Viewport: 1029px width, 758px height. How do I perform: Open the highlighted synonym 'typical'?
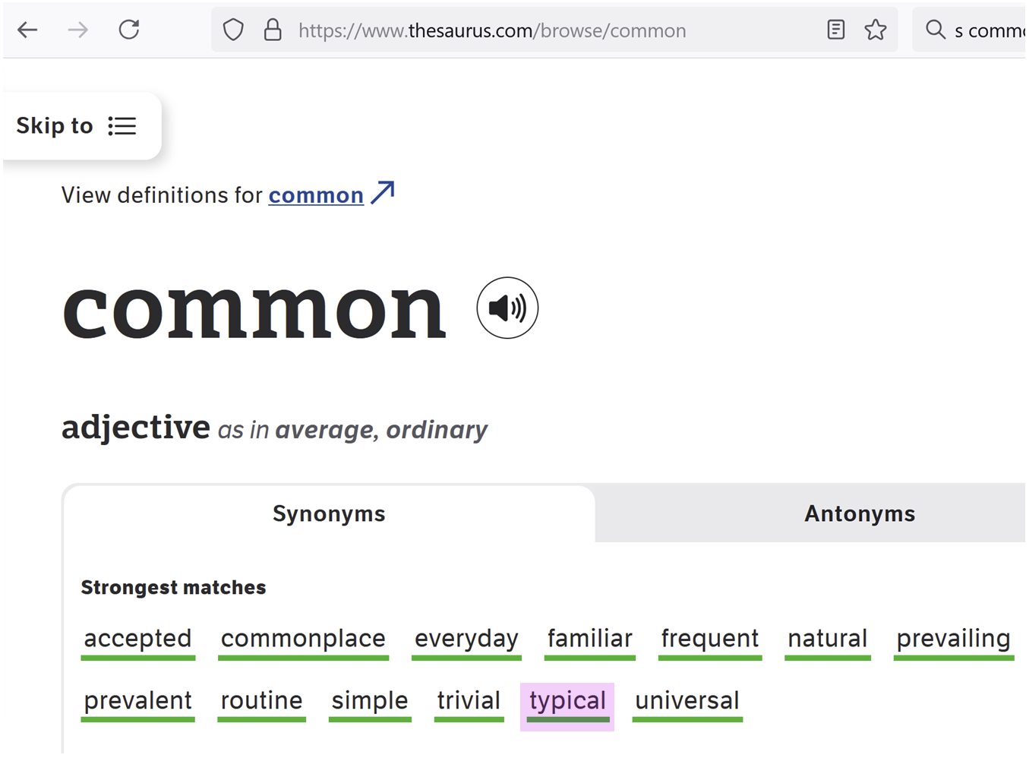coord(567,701)
